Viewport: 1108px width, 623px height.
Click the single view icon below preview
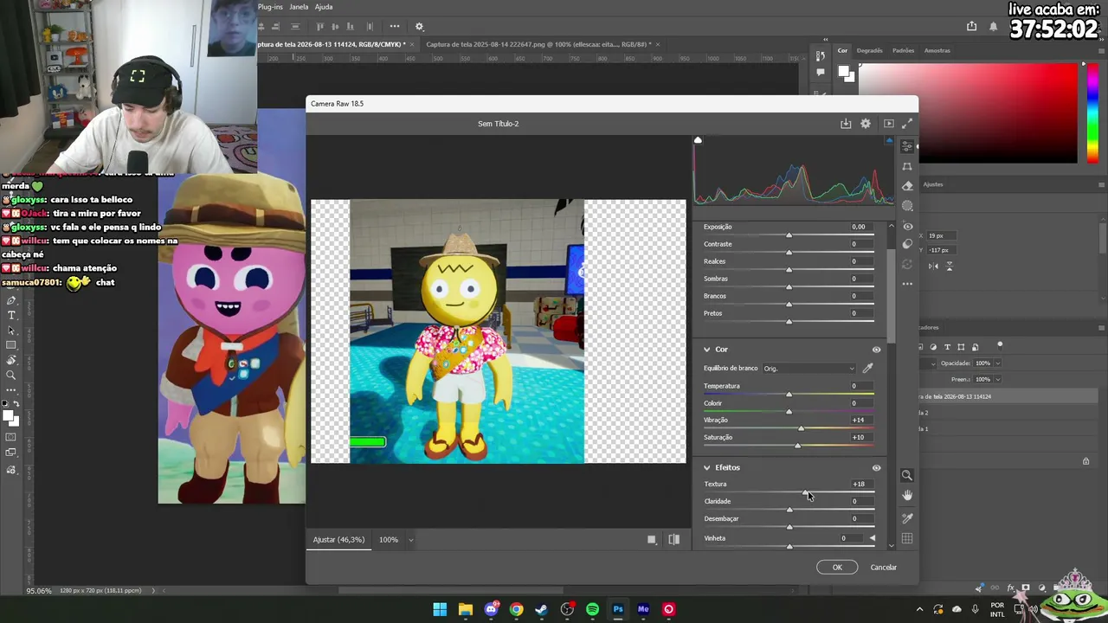click(652, 540)
